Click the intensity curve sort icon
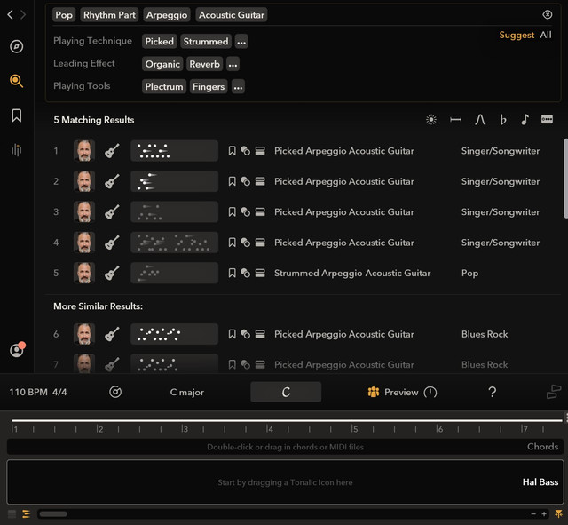 tap(480, 119)
